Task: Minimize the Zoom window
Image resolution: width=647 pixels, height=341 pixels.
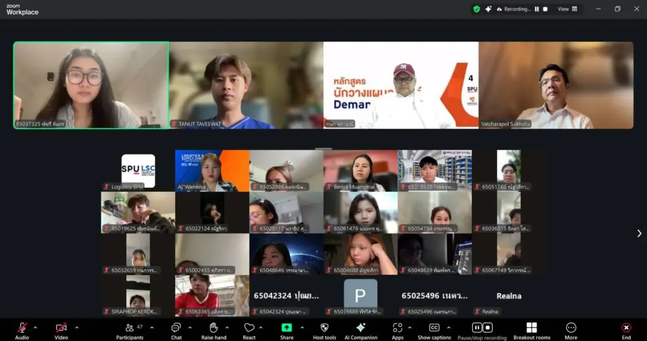Action: click(x=598, y=9)
